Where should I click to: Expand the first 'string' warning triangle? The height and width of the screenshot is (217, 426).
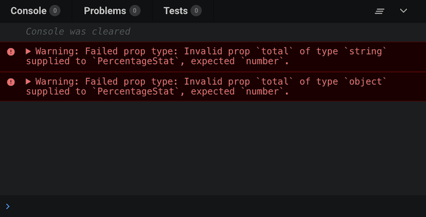point(28,51)
